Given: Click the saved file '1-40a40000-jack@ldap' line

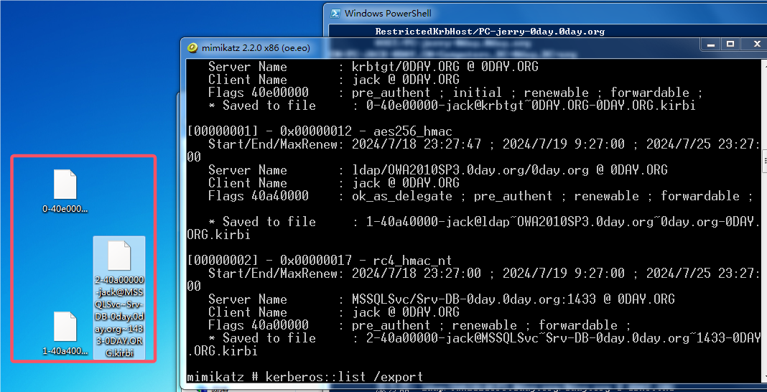Looking at the screenshot, I should click(473, 228).
